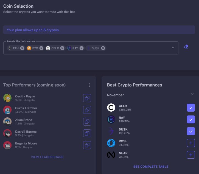Click Curtis Fletcher's avatar

tap(7, 110)
